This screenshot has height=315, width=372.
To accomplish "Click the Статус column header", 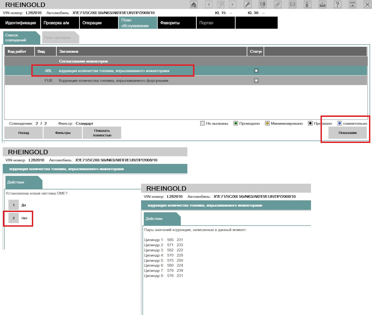I will [x=255, y=51].
